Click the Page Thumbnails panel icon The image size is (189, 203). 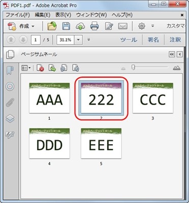coord(10,54)
